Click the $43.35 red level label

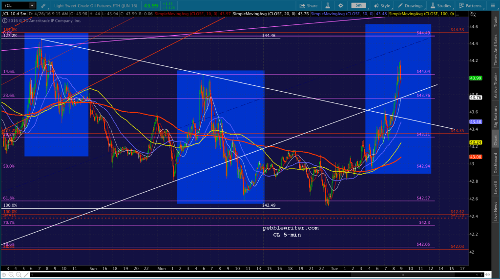(457, 131)
